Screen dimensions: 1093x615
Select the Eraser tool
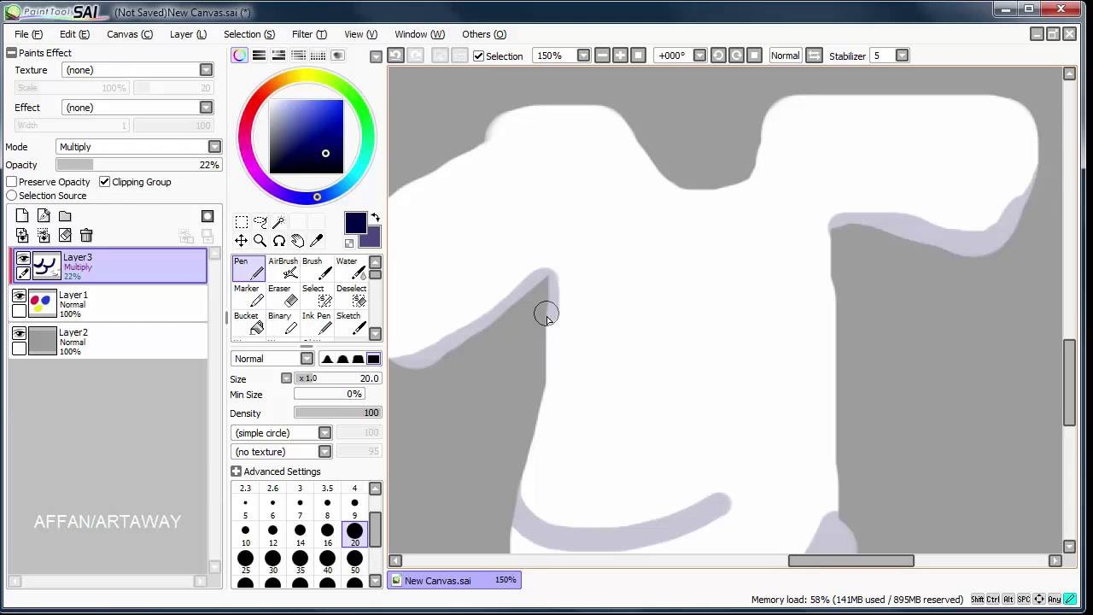pos(283,296)
